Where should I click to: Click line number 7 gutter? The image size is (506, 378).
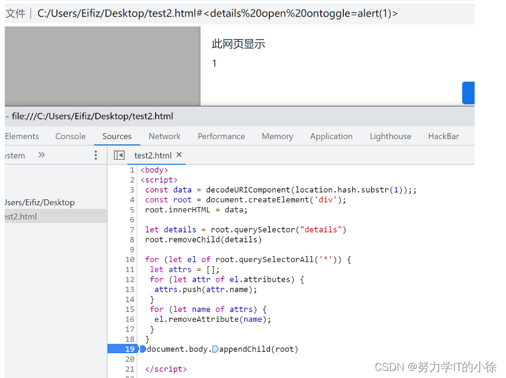pos(132,230)
